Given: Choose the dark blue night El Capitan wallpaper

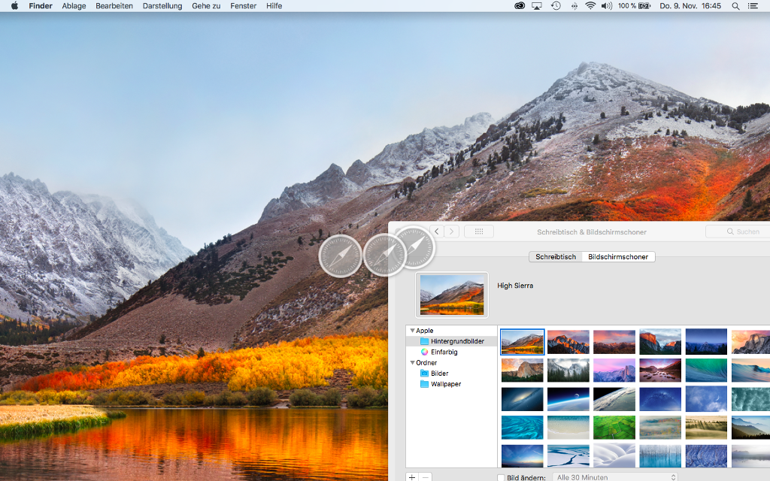Looking at the screenshot, I should coord(706,342).
